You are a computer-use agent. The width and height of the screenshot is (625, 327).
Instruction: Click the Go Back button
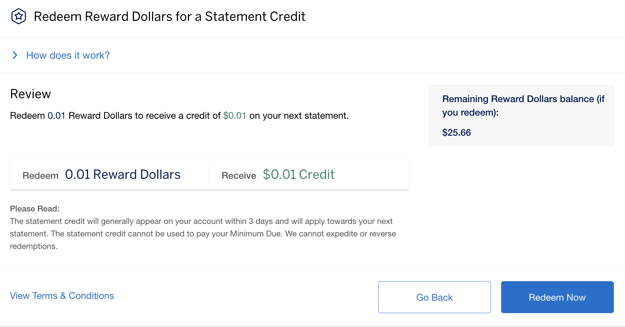(x=434, y=297)
